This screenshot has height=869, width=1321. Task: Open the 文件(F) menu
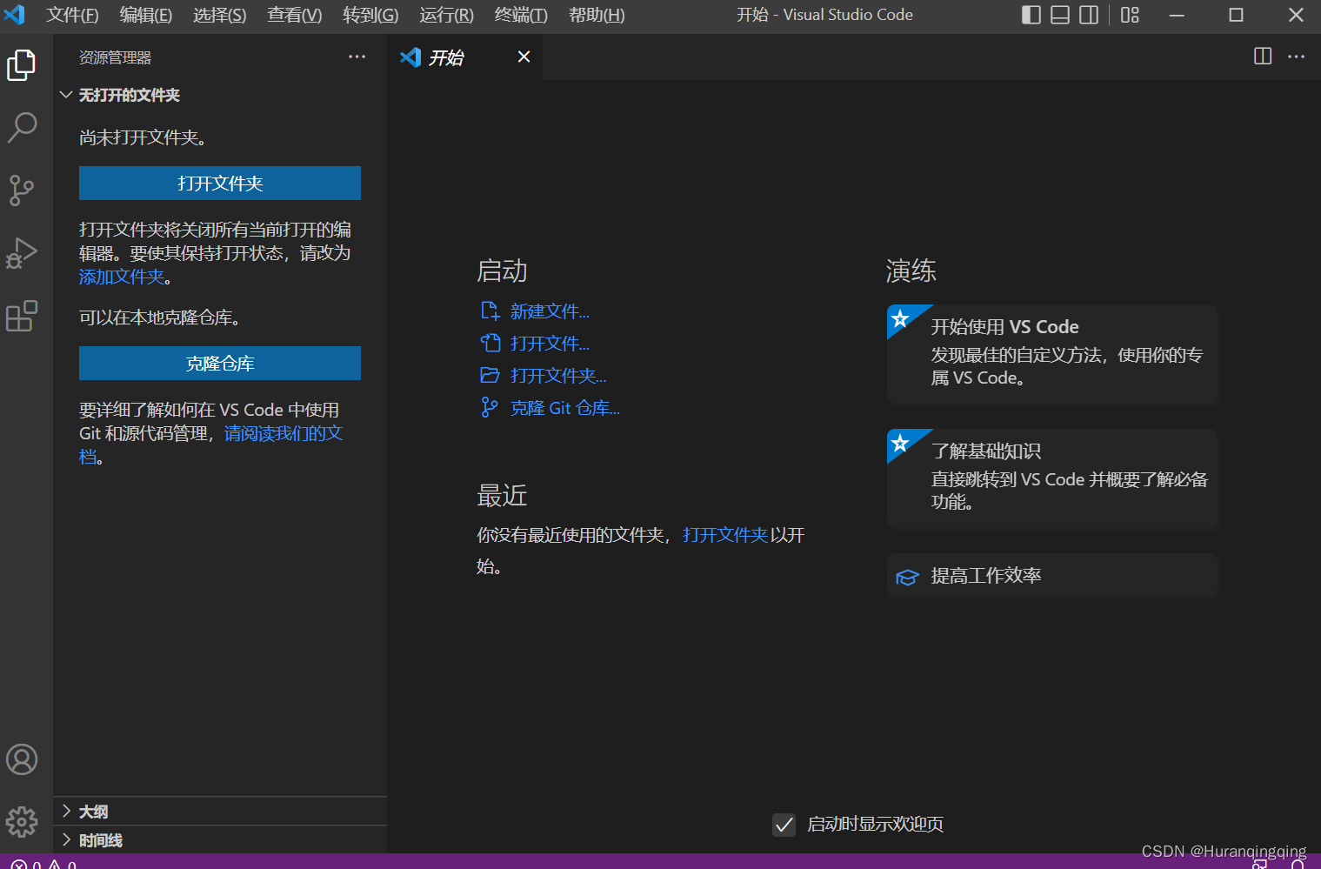pos(72,15)
